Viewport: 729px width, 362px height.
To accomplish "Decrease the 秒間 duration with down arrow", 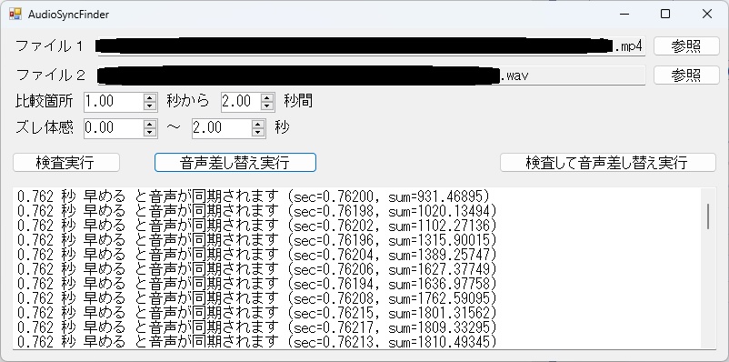I will point(267,106).
